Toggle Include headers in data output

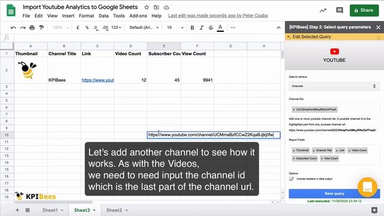point(292,179)
